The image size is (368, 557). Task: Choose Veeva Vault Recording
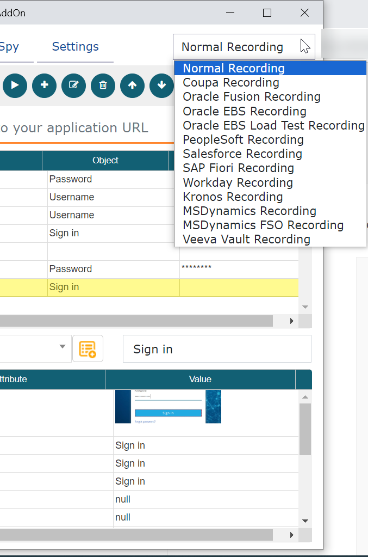tap(270, 240)
